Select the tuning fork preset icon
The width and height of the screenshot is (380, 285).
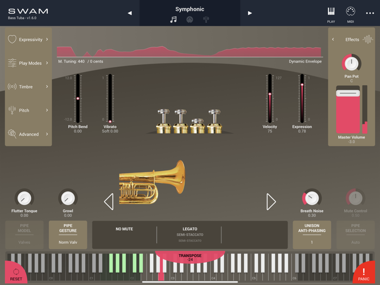tap(206, 19)
